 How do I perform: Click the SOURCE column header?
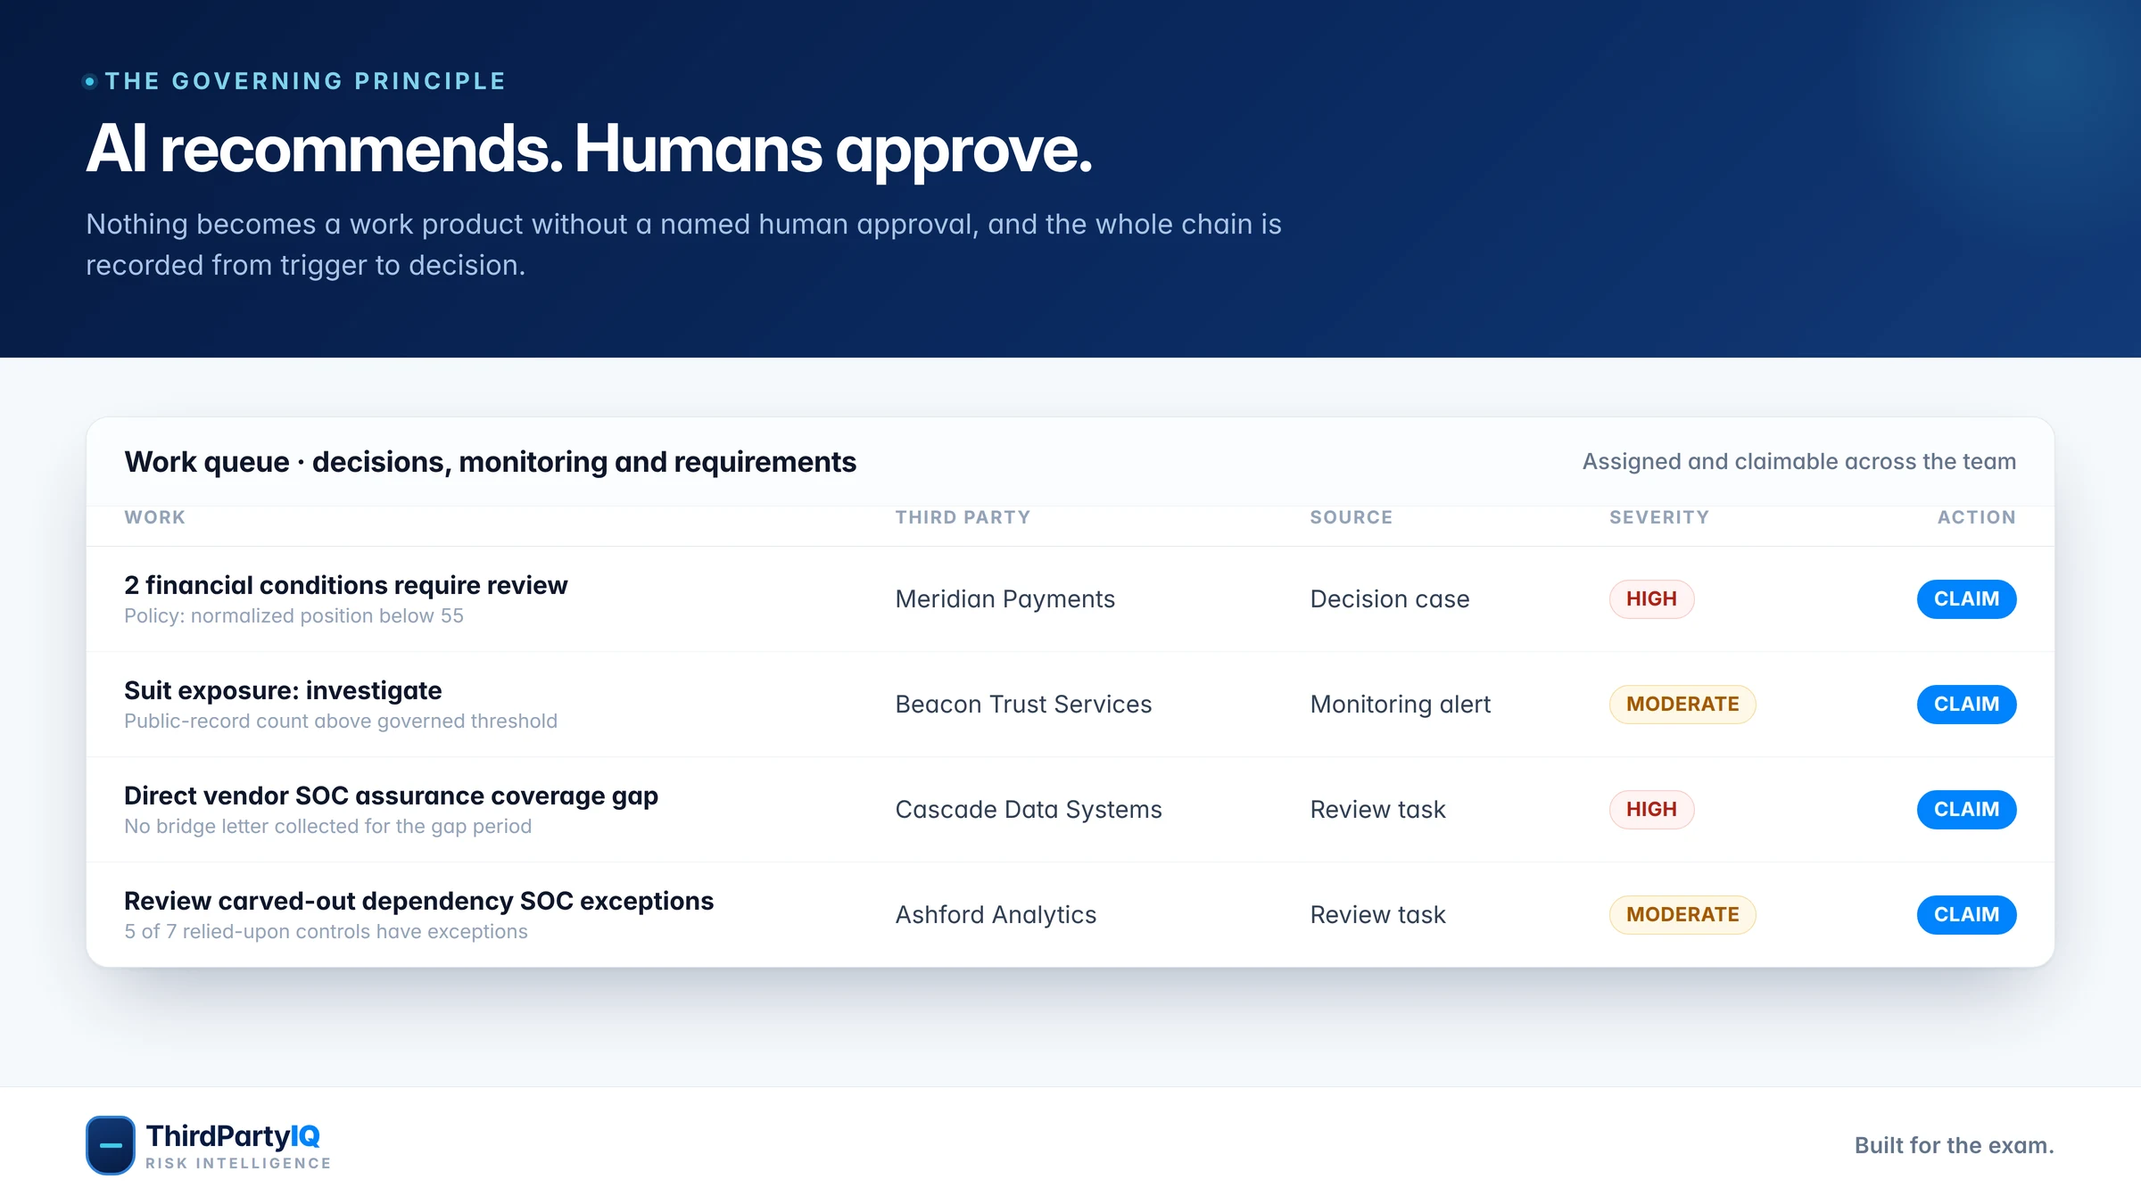coord(1352,517)
